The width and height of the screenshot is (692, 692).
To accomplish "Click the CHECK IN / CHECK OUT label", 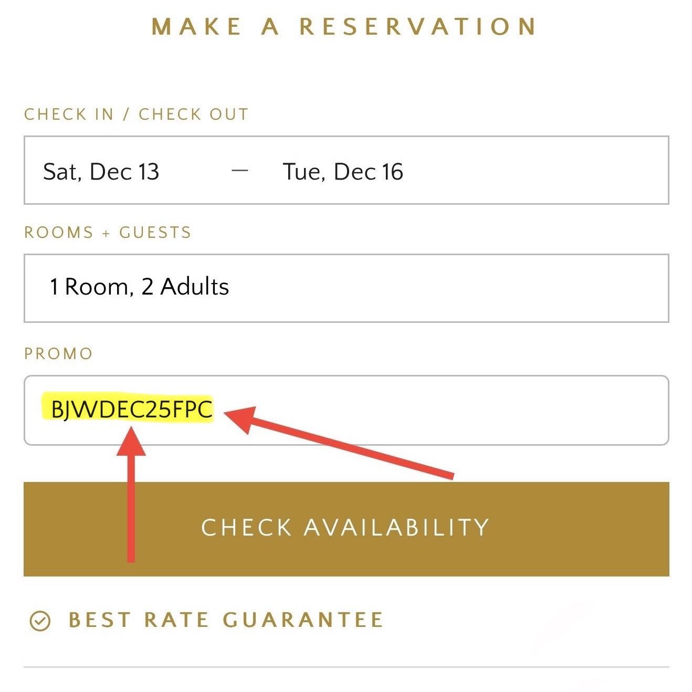I will [x=137, y=113].
